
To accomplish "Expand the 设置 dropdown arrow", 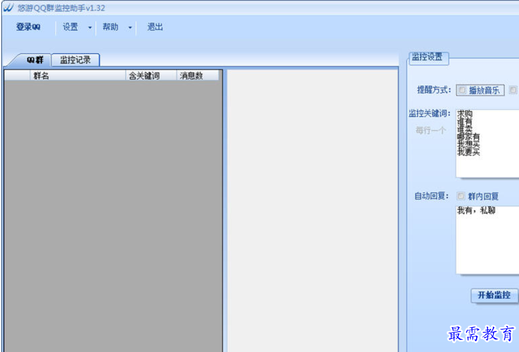I will 90,27.
